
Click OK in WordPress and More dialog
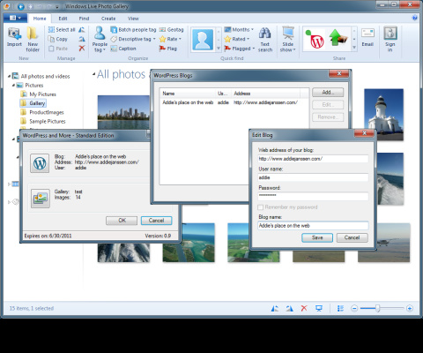pyautogui.click(x=122, y=221)
